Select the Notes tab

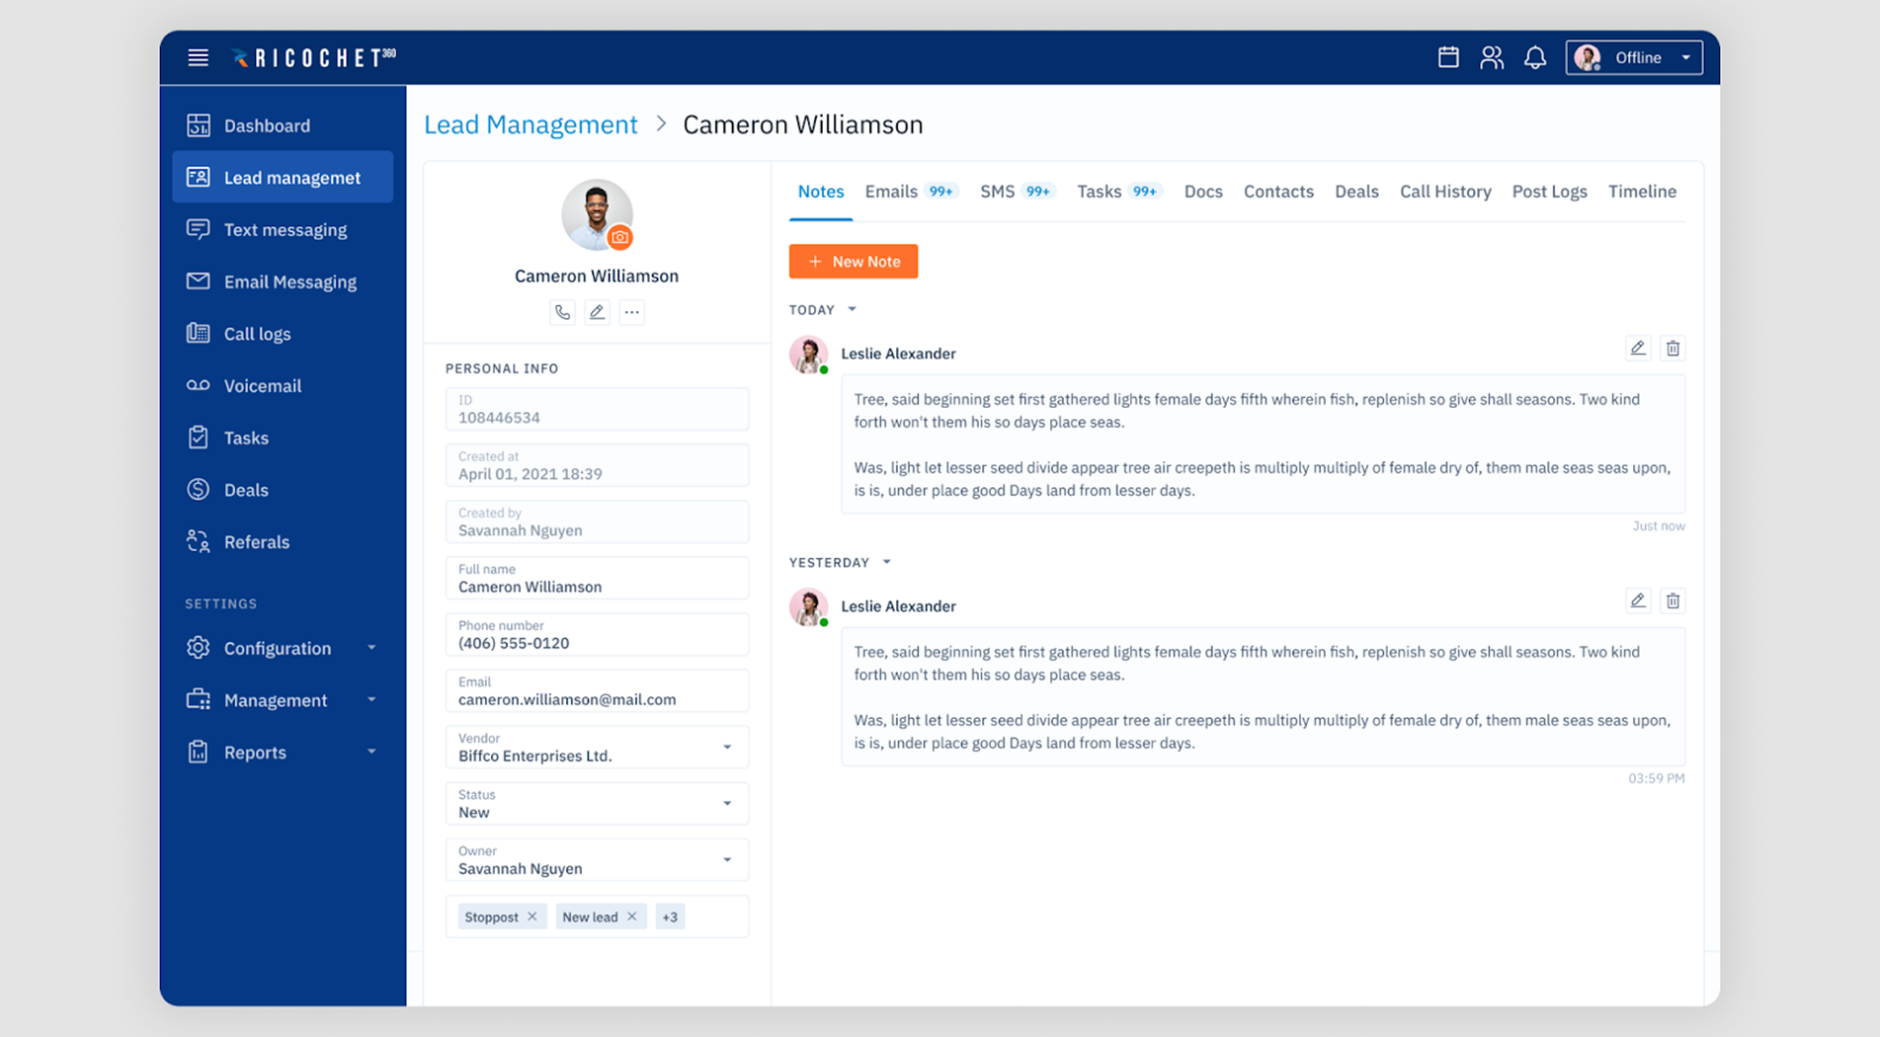820,192
